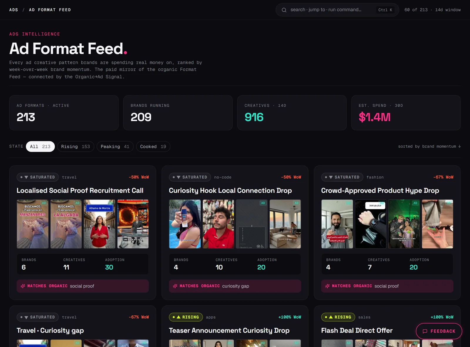Open sort by brand momentum dropdown
The image size is (470, 347).
tap(429, 146)
